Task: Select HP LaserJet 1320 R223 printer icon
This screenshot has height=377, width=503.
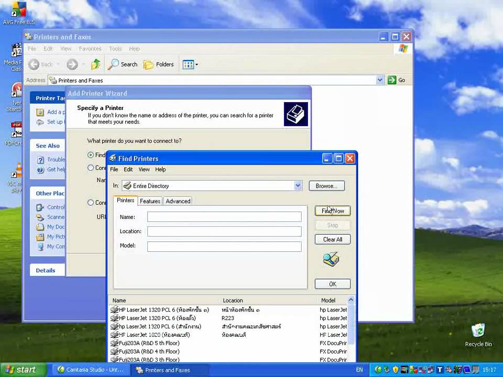Action: pos(114,318)
